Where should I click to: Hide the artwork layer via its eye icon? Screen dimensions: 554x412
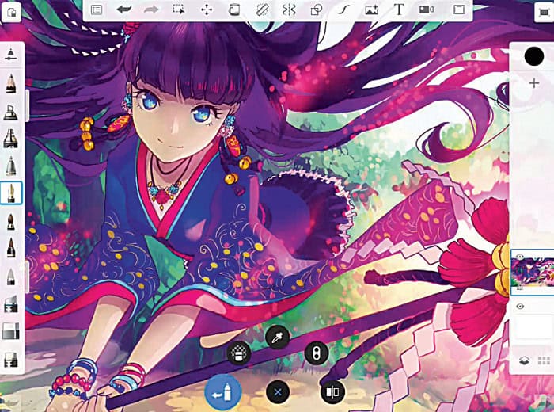click(x=520, y=257)
